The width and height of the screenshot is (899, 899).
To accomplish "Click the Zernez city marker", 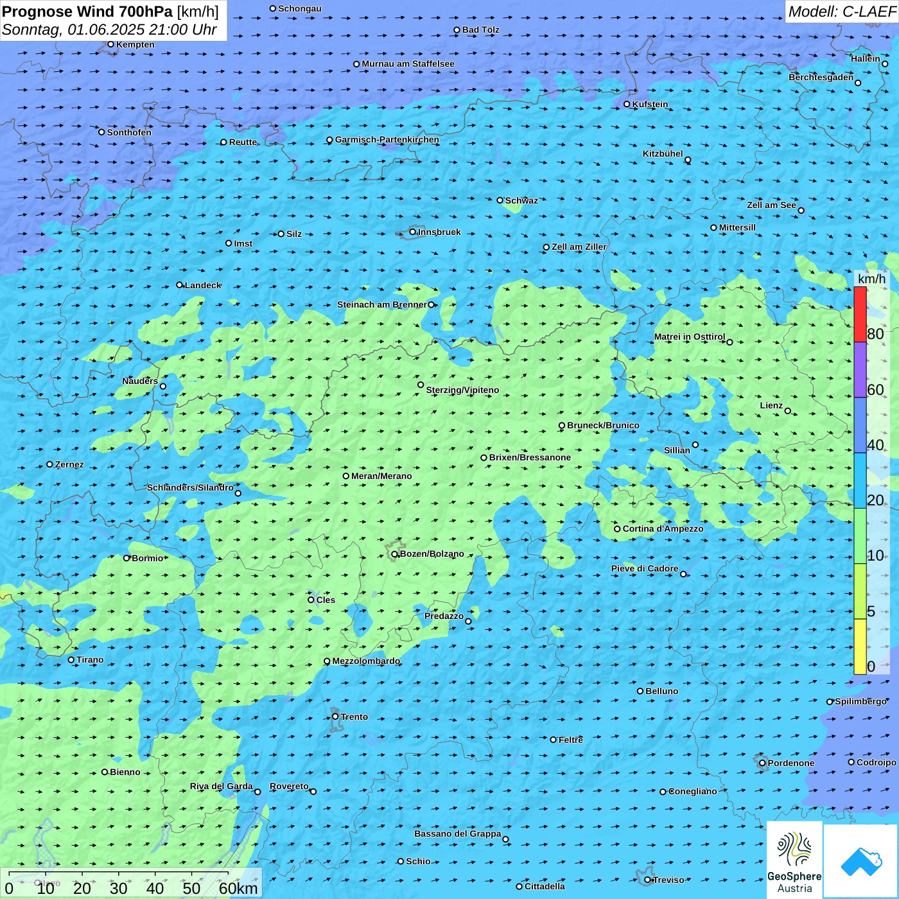I will 50,464.
